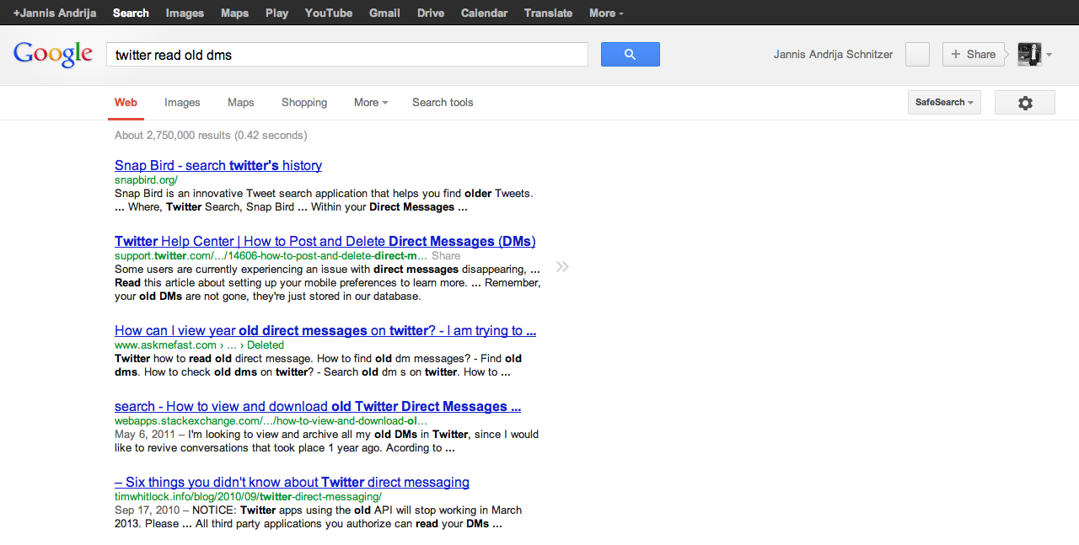Switch to the Shopping results tab

tap(304, 103)
